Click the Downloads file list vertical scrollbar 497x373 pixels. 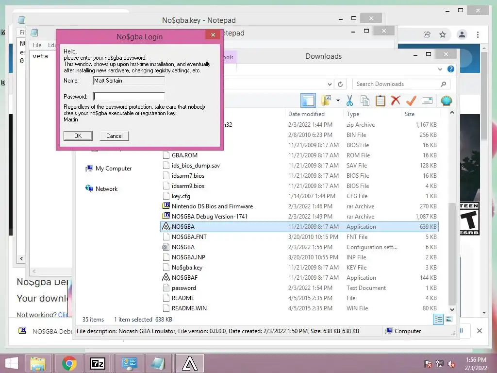[x=452, y=254]
